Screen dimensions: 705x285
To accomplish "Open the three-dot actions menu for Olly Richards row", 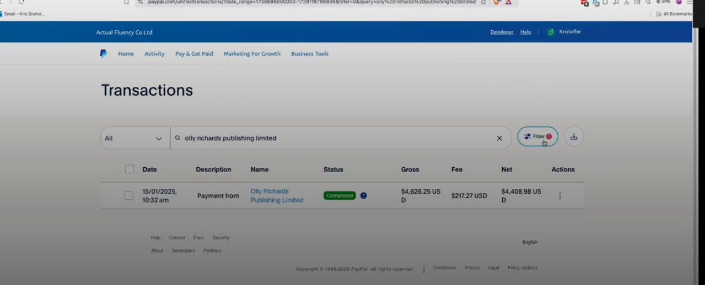I will pyautogui.click(x=560, y=195).
